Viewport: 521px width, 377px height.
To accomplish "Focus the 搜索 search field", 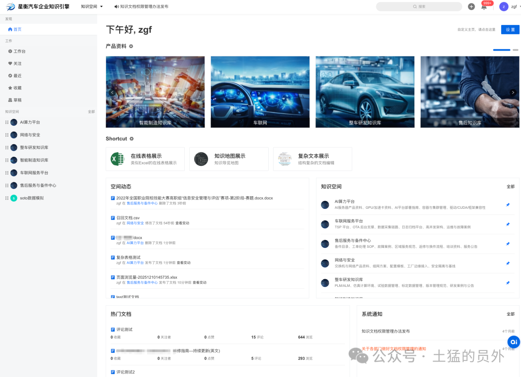I will pyautogui.click(x=419, y=7).
